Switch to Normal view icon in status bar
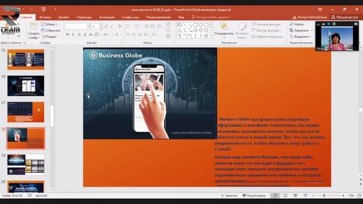 click(275, 195)
